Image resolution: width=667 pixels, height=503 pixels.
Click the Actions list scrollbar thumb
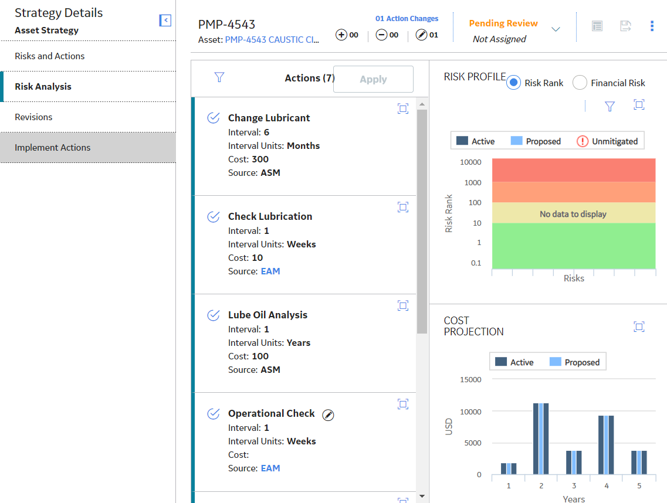[x=422, y=222]
